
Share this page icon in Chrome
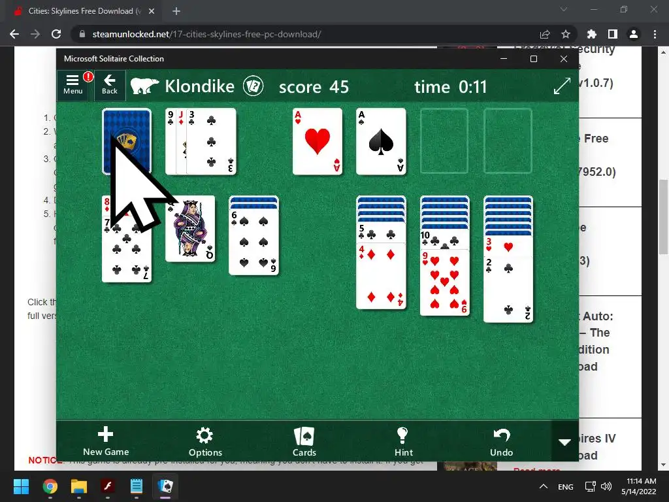tap(545, 34)
